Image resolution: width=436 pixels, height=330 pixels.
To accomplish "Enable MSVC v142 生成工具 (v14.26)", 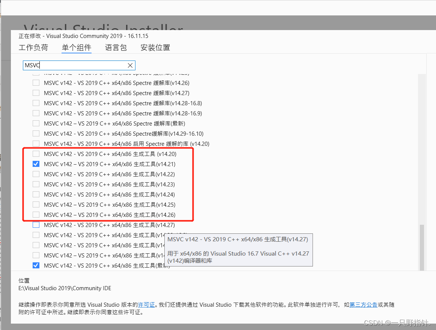I will (x=36, y=214).
